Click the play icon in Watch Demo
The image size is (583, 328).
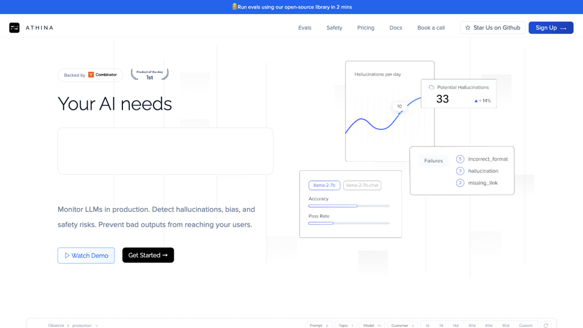pos(67,256)
